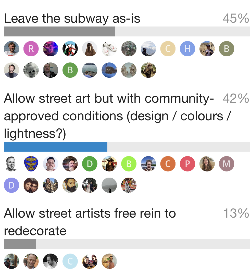The height and width of the screenshot is (278, 251).
Task: Click the light blue C avatar
Action: click(70, 261)
